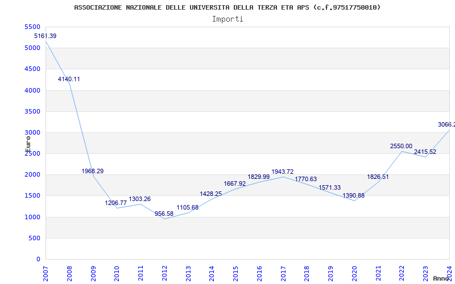Click the 1571.33 data label

click(330, 187)
